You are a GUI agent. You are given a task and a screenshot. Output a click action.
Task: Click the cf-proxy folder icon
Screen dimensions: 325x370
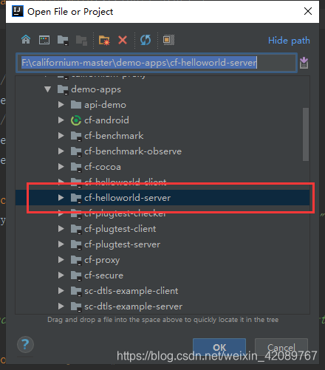click(76, 260)
